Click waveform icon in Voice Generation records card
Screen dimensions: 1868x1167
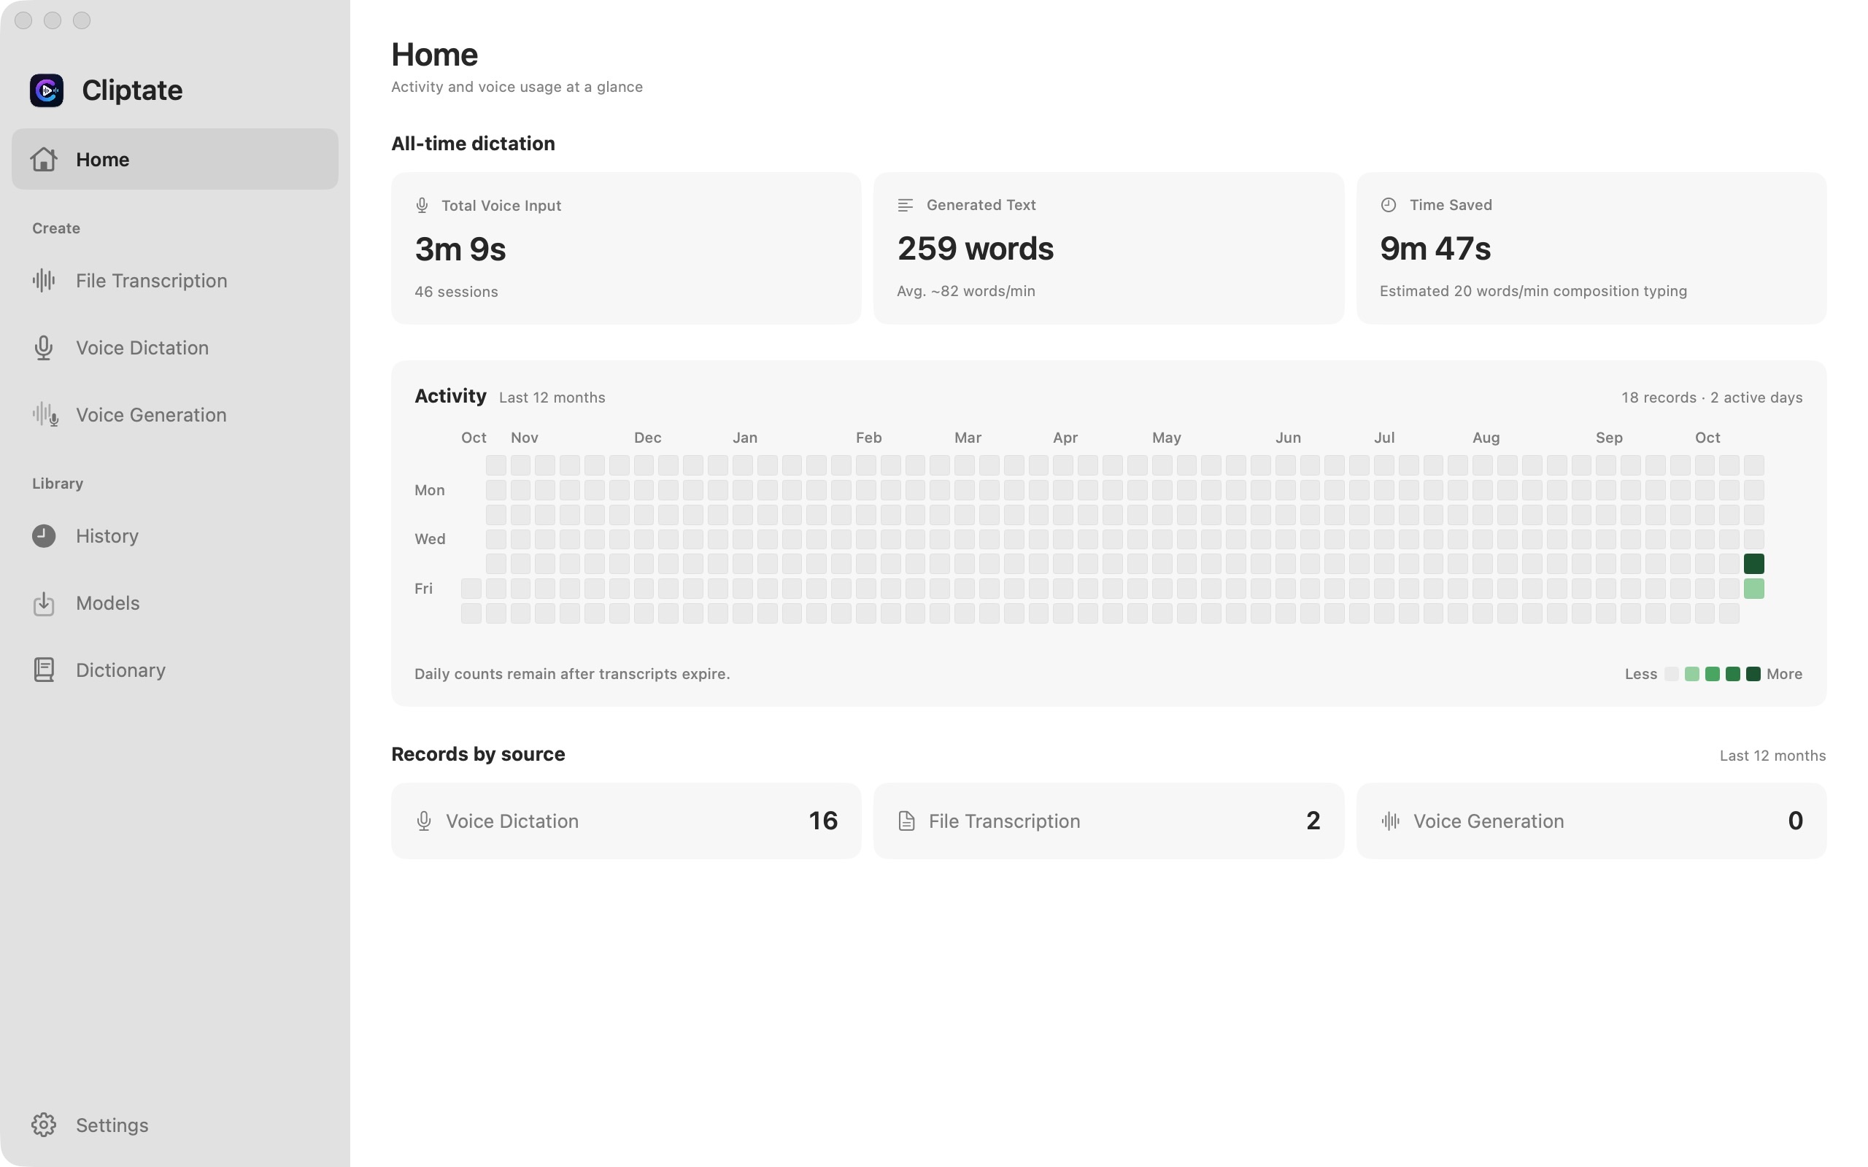pyautogui.click(x=1390, y=821)
